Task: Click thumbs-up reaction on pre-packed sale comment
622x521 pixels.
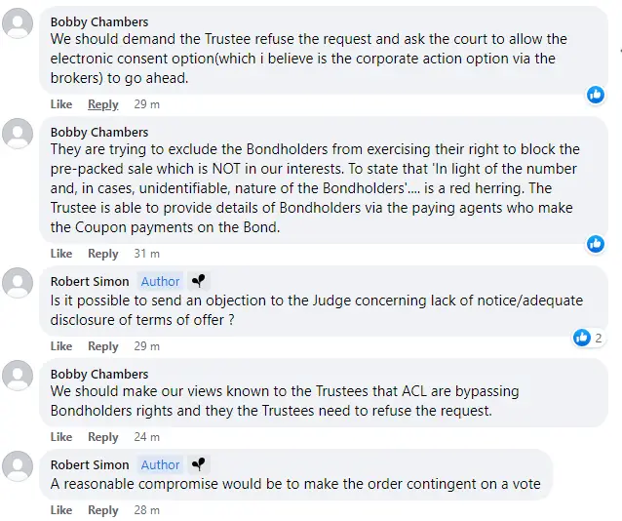Action: pos(596,243)
